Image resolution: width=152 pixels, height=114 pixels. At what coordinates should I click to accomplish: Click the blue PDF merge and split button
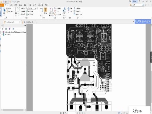pyautogui.click(x=143, y=22)
